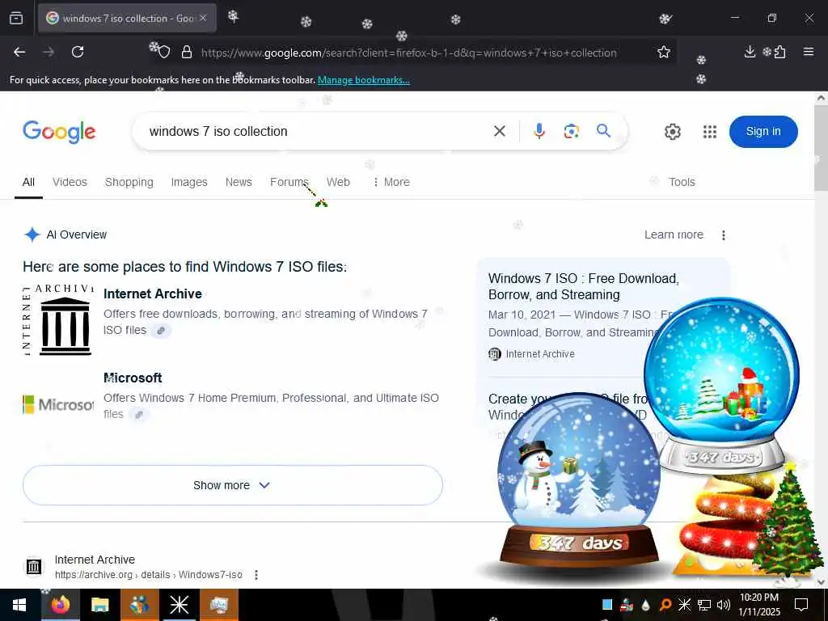This screenshot has width=828, height=621.
Task: Click the 'Microsoft' bold heading
Action: tap(133, 378)
